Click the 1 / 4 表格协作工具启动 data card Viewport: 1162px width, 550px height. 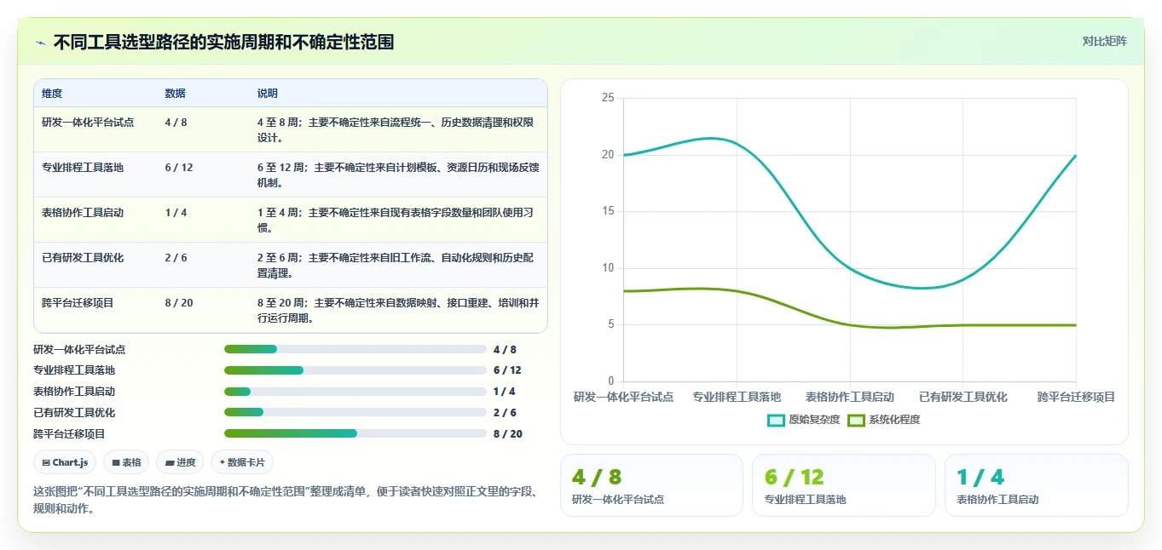(x=1036, y=485)
